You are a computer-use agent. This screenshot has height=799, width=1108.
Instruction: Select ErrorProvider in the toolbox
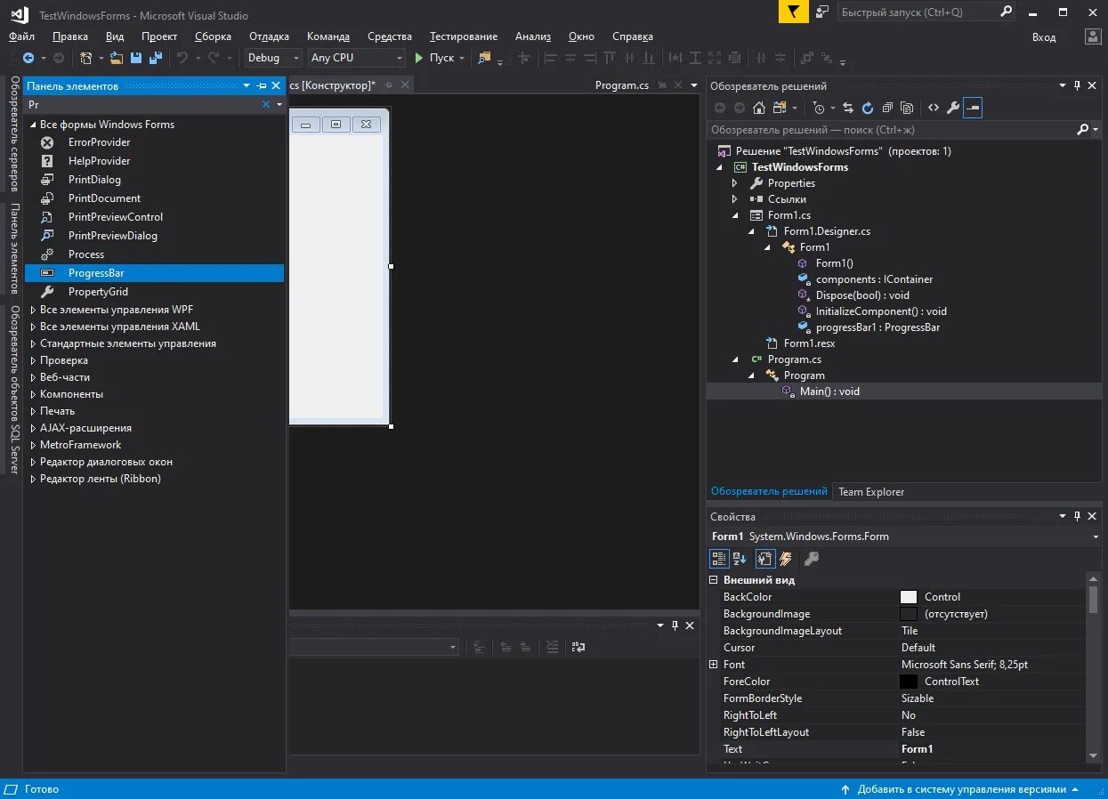[x=99, y=142]
